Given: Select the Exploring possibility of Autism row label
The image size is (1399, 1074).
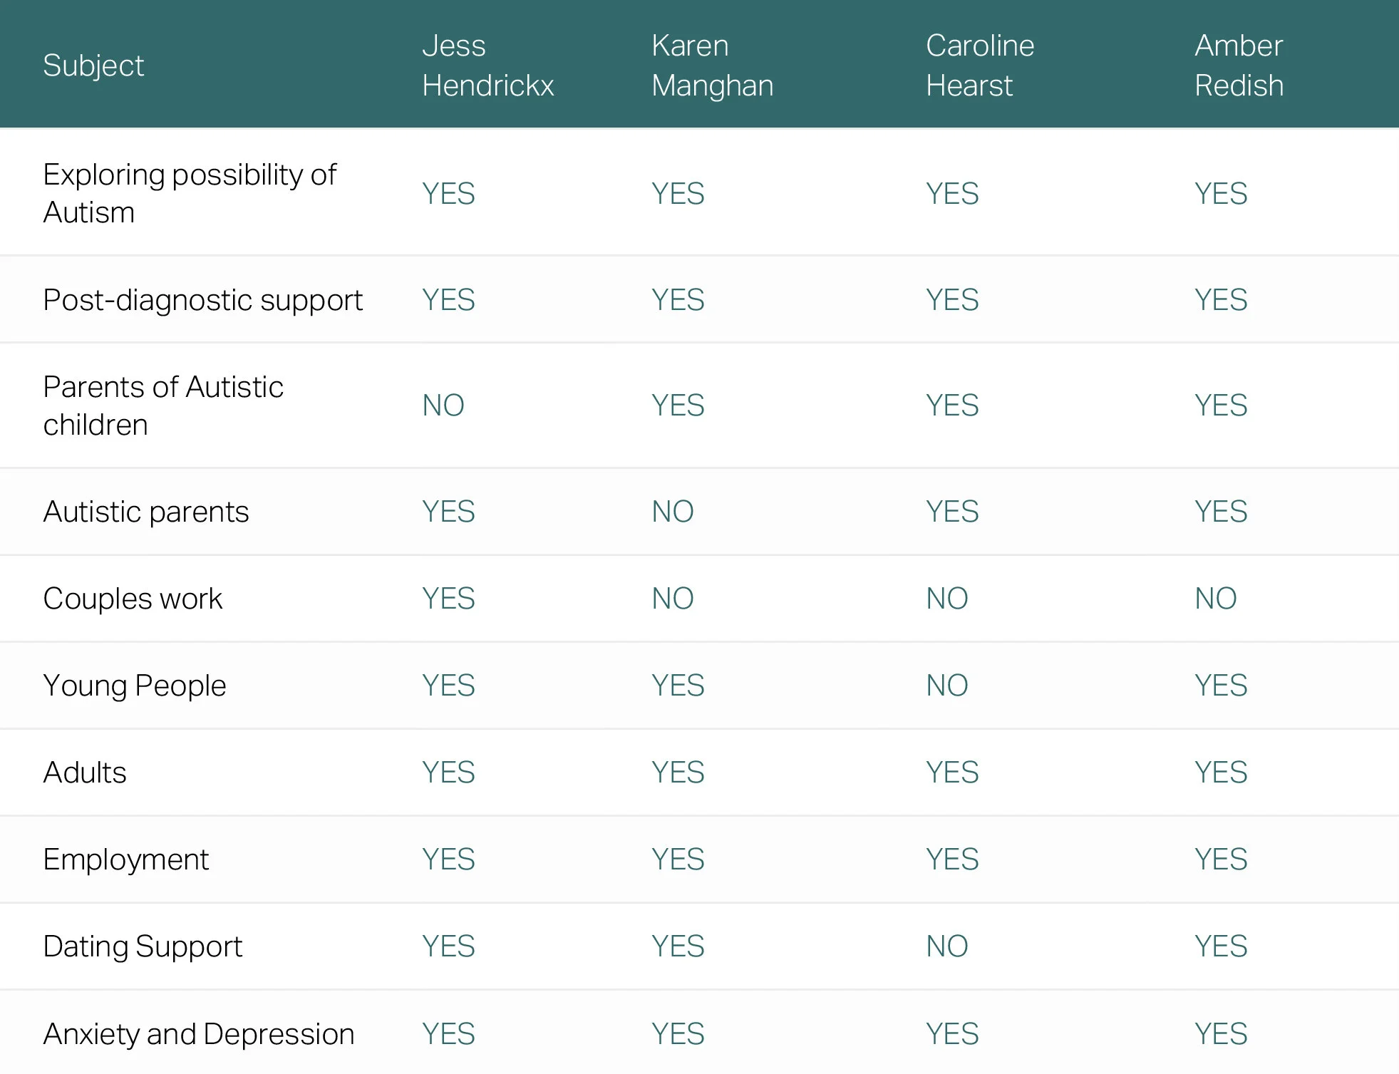Looking at the screenshot, I should click(189, 193).
